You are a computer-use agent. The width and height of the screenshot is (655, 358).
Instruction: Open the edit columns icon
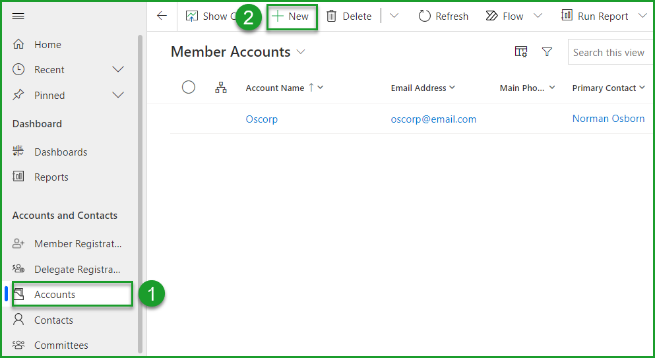(x=521, y=52)
